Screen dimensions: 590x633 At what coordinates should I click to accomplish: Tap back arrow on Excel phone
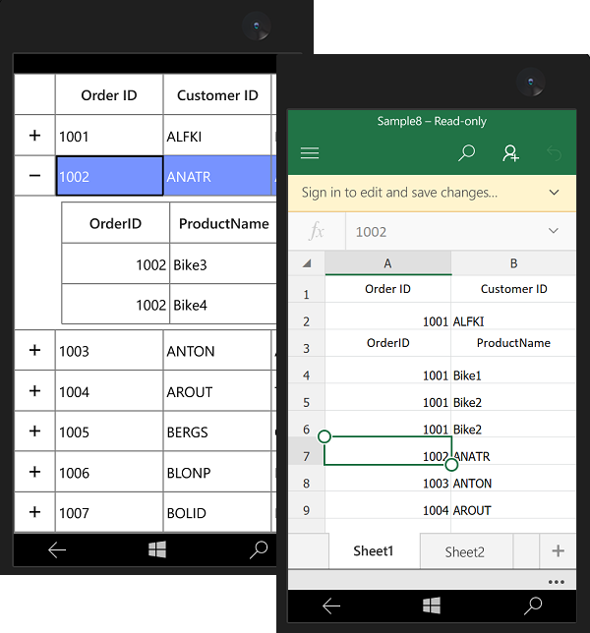click(331, 605)
